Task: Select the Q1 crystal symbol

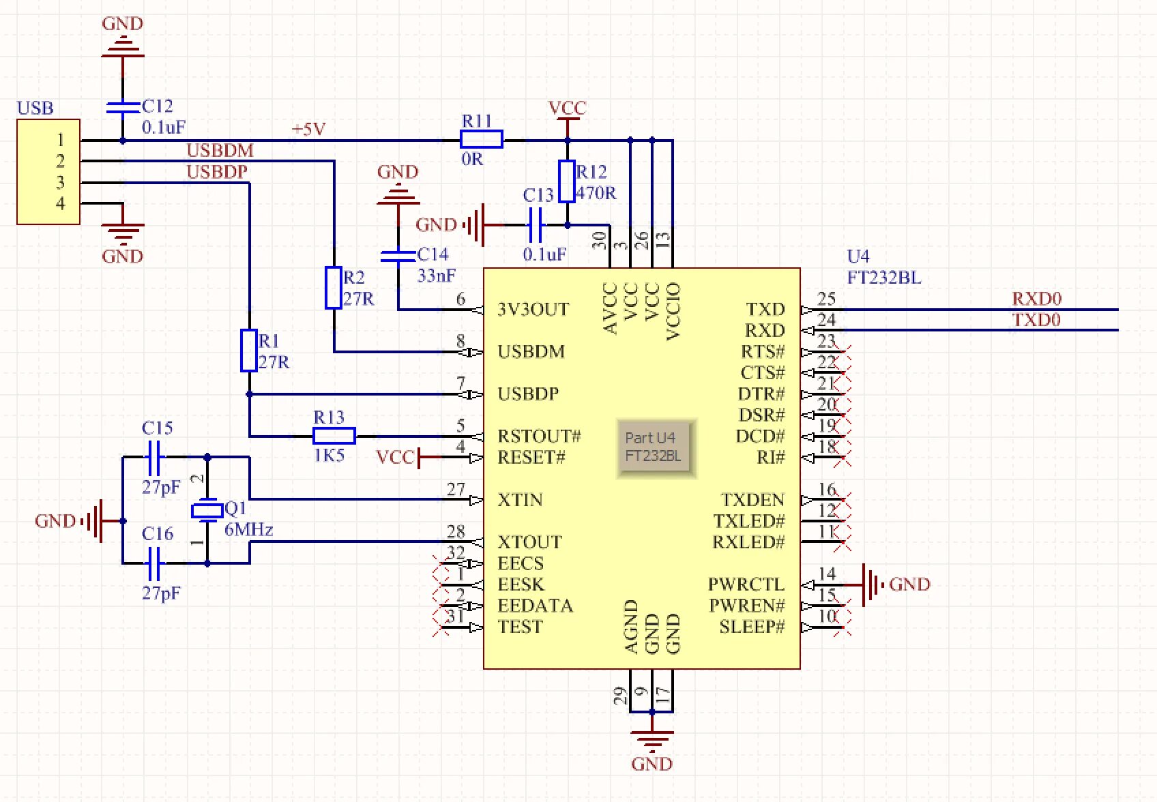Action: [207, 510]
